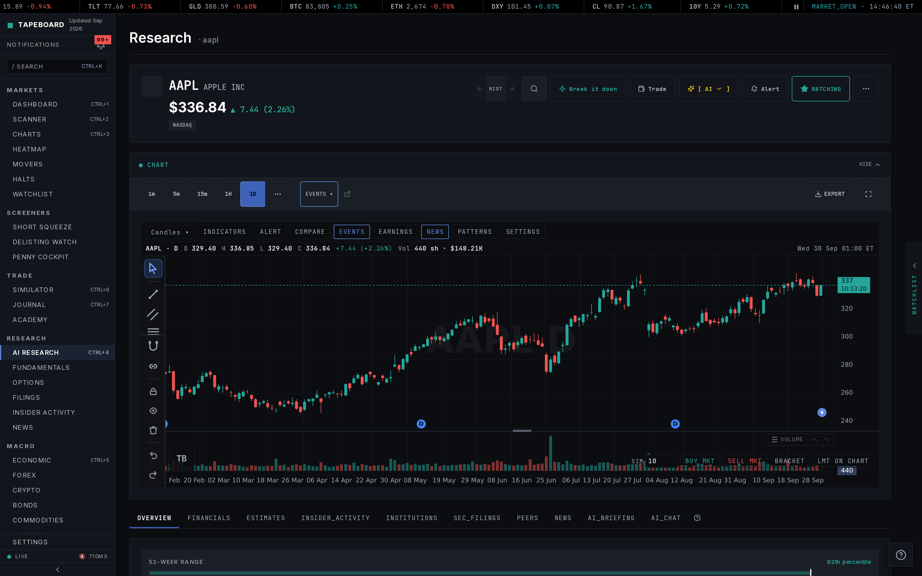
Task: Click the lightning event marker on chart
Action: coord(822,413)
